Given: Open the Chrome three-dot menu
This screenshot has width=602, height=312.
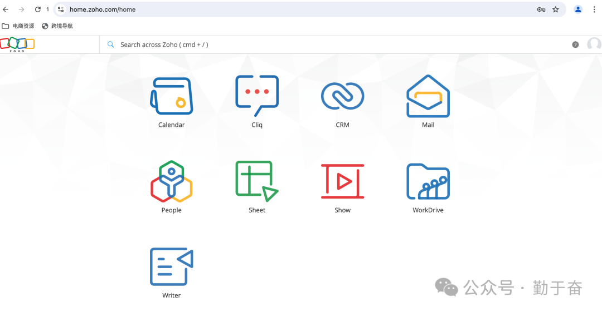Looking at the screenshot, I should 594,9.
